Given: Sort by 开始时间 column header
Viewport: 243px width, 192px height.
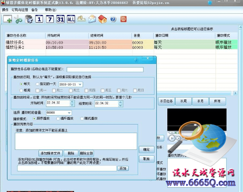Looking at the screenshot, I should 67,36.
